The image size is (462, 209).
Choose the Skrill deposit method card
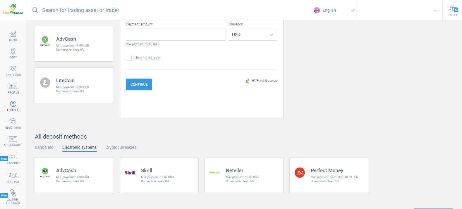[159, 175]
